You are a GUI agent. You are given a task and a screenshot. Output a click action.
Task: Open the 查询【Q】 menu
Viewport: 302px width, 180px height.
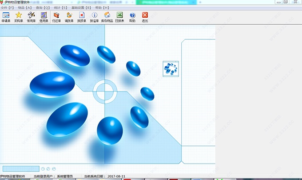[x=43, y=8]
